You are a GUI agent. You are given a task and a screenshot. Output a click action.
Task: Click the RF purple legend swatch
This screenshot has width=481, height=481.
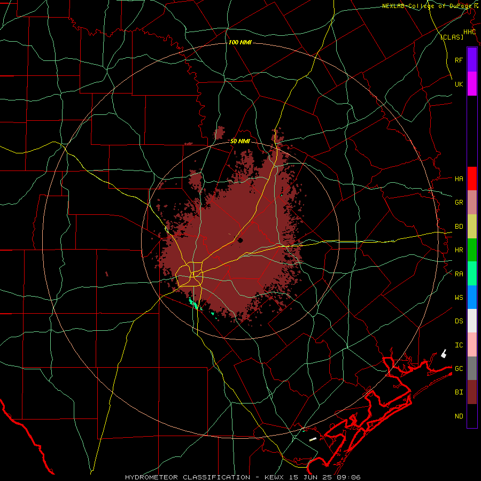472,60
